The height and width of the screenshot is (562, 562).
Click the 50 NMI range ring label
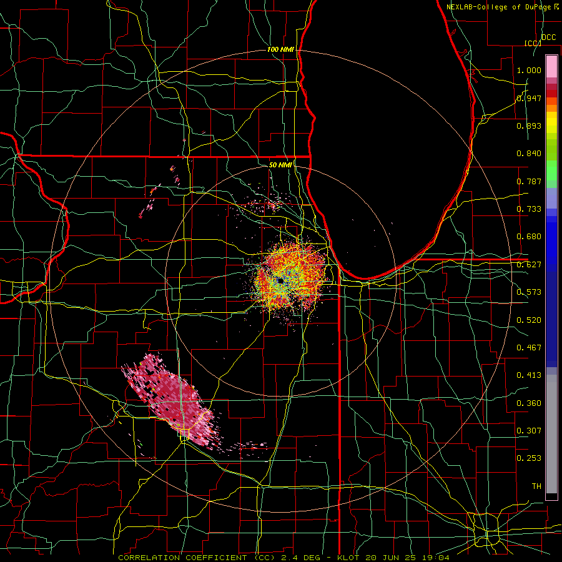[280, 165]
